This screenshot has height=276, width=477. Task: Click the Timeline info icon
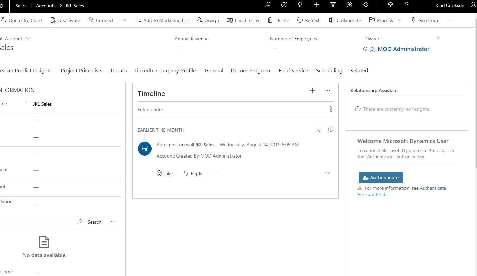click(x=331, y=129)
